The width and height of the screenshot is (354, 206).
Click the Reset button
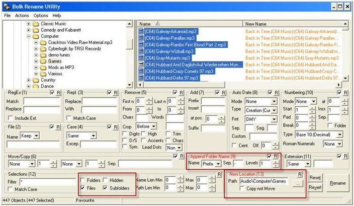pos(315,178)
